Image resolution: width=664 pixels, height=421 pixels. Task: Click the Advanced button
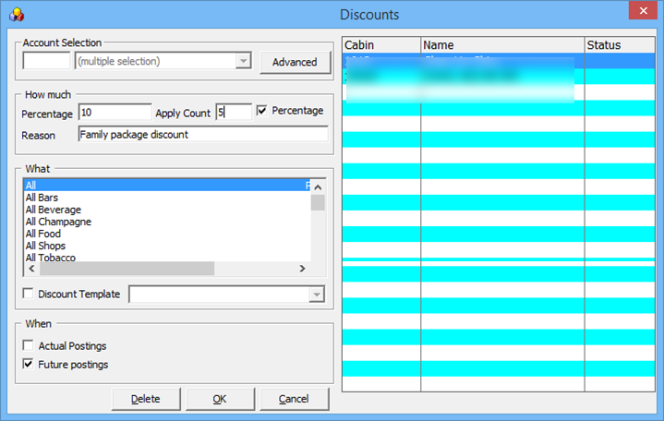point(295,62)
